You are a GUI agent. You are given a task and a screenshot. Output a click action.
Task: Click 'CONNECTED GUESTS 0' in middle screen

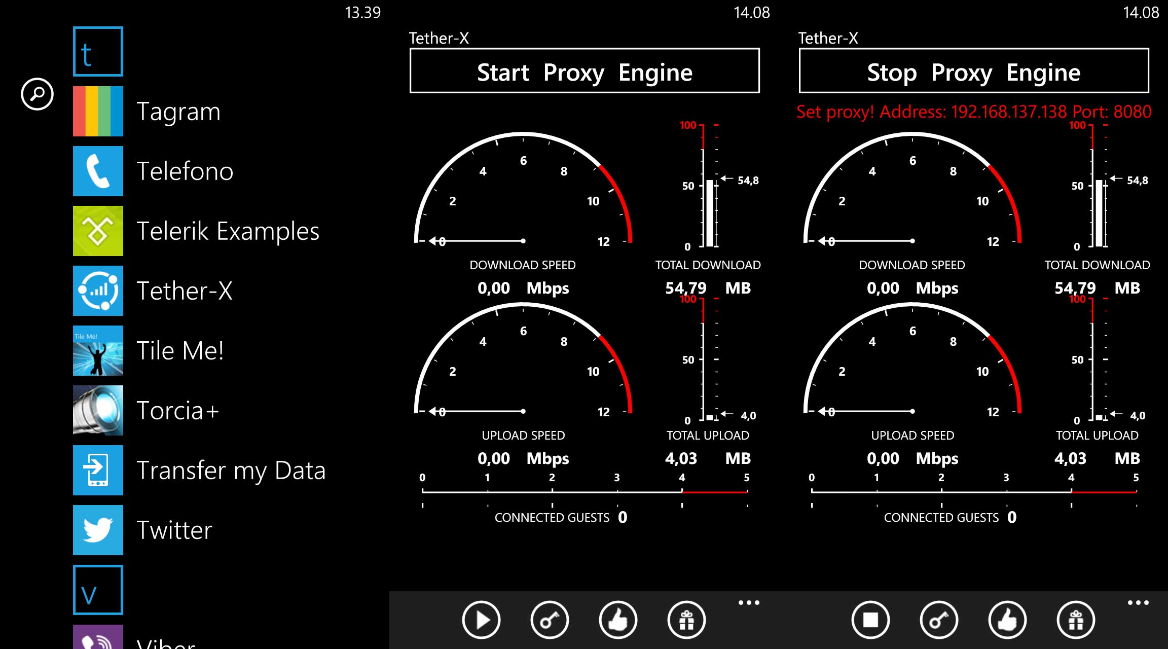pyautogui.click(x=561, y=517)
